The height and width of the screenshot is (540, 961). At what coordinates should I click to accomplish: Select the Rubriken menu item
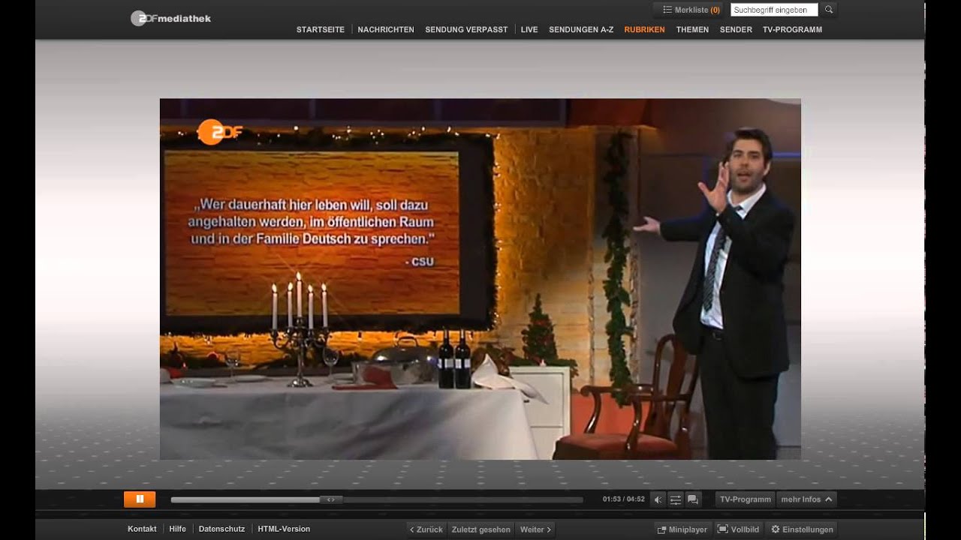[x=644, y=30]
